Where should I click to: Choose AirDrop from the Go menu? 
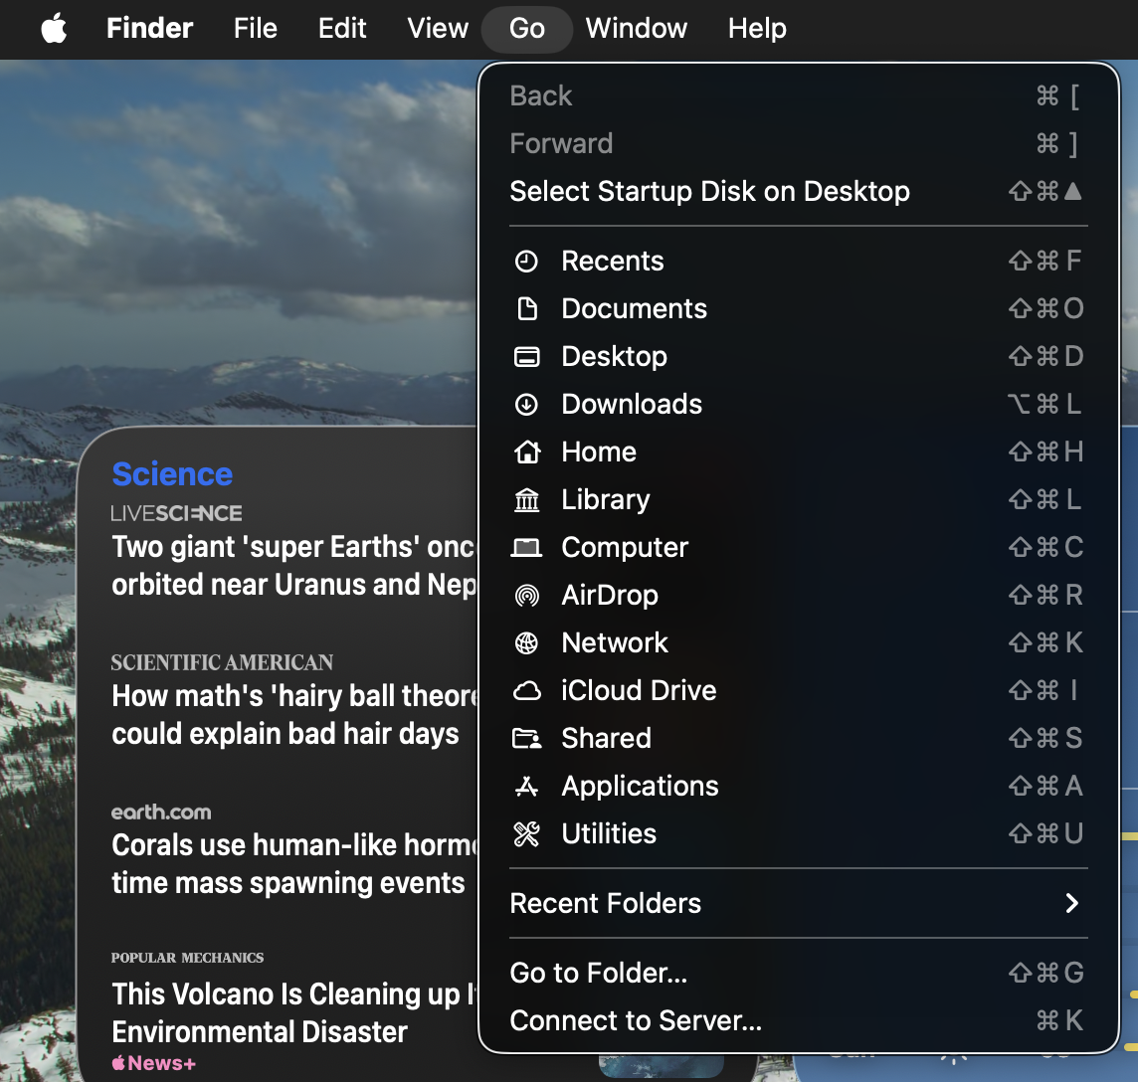[x=799, y=595]
